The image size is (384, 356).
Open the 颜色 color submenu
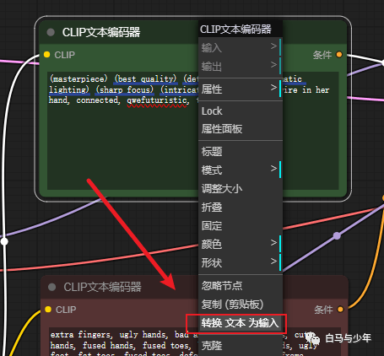241,244
